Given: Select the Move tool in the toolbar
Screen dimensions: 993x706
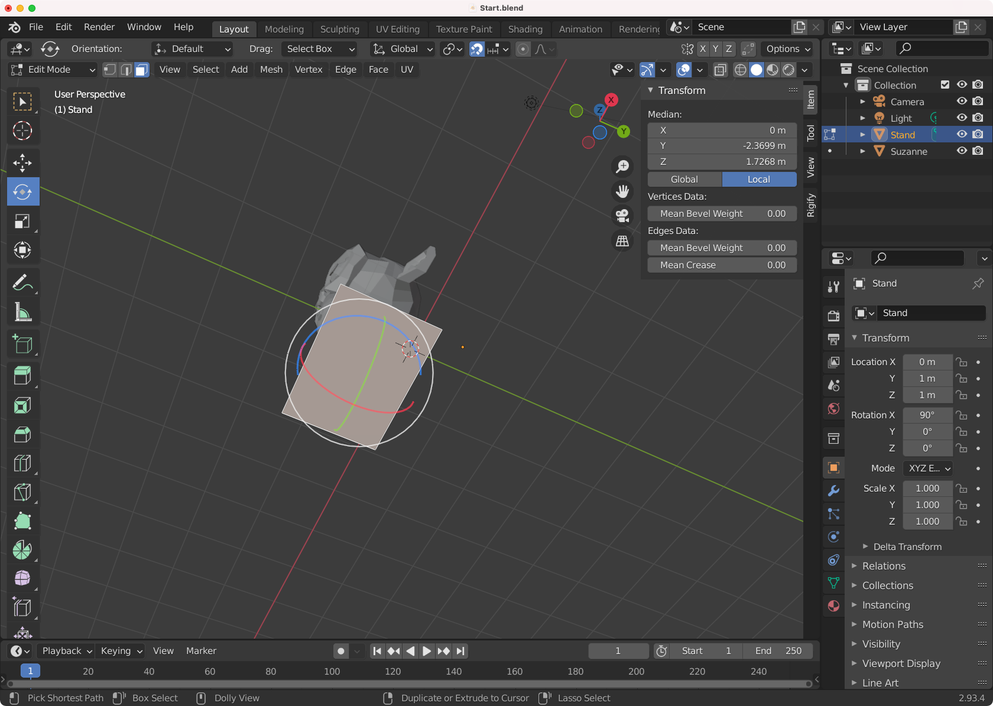Looking at the screenshot, I should coord(22,162).
